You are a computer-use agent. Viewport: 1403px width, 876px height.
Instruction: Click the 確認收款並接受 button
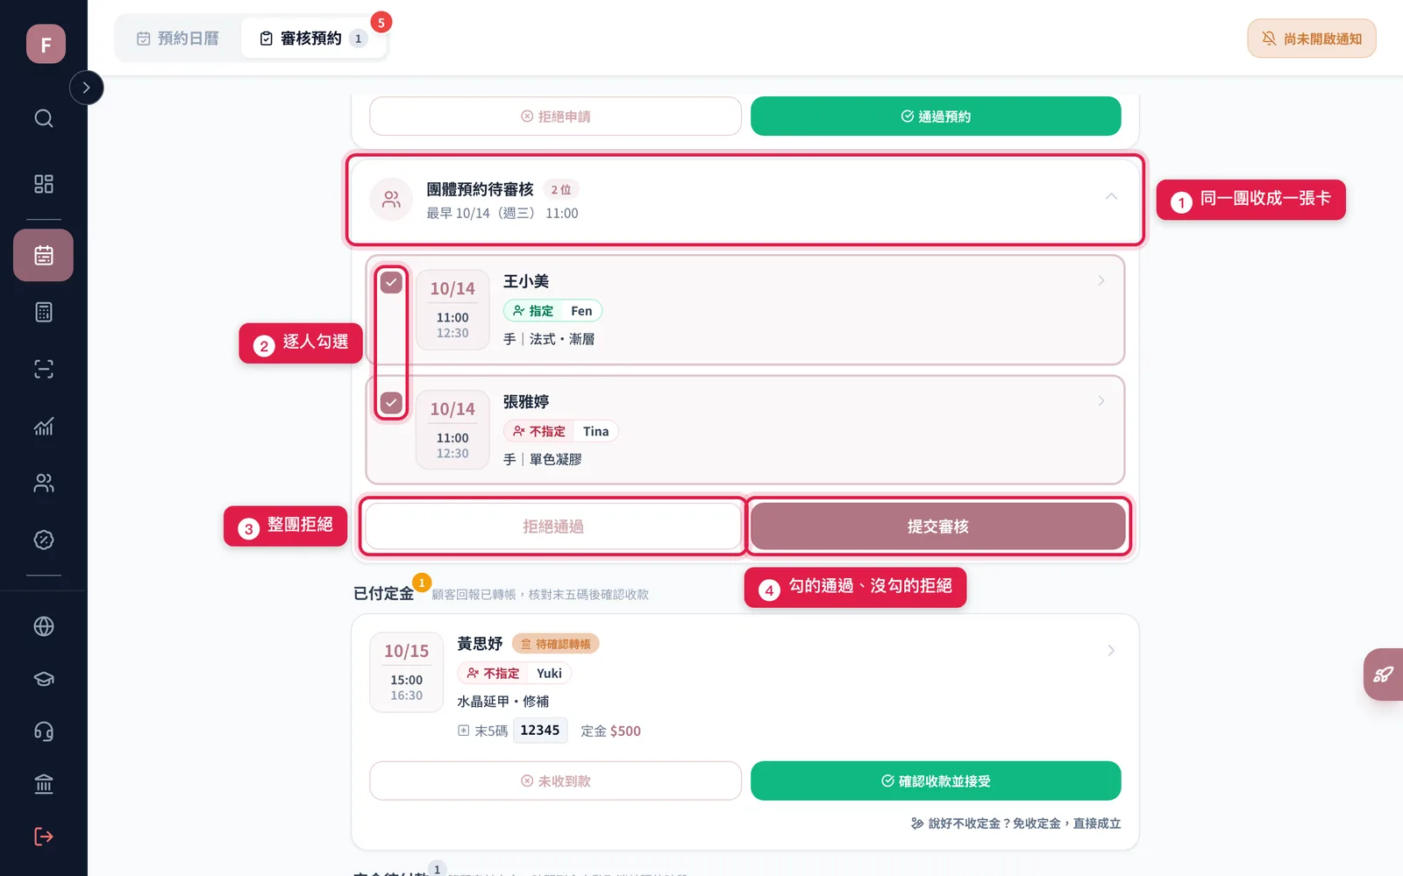tap(936, 781)
